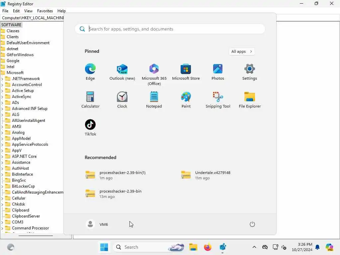Open File Explorer pinned app

pos(250,100)
